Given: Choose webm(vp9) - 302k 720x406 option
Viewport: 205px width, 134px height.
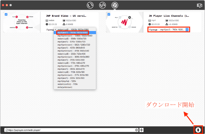Looking at the screenshot, I should click(75, 54).
